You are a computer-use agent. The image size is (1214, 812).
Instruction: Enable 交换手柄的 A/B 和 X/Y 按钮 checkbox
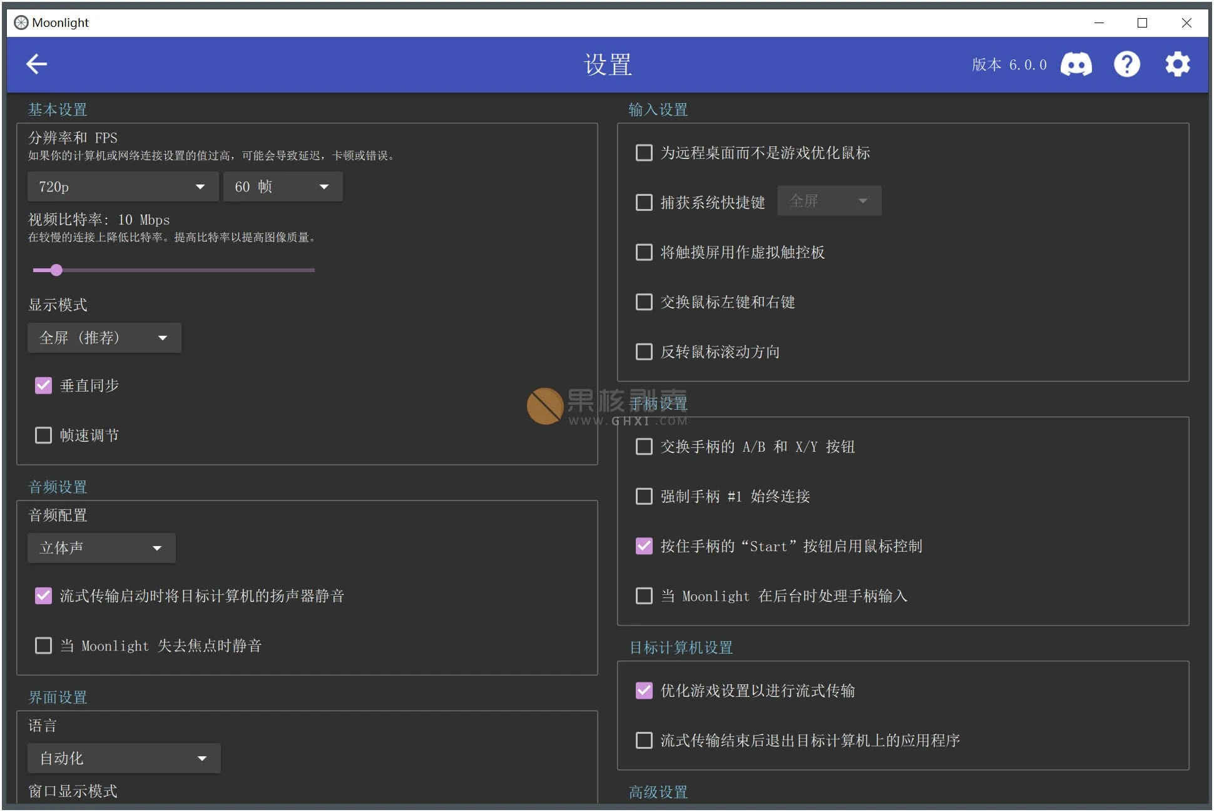pos(644,447)
